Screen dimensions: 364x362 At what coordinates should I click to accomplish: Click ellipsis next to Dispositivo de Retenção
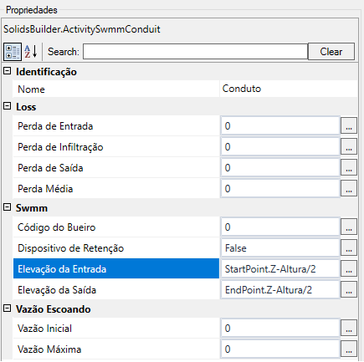point(349,247)
